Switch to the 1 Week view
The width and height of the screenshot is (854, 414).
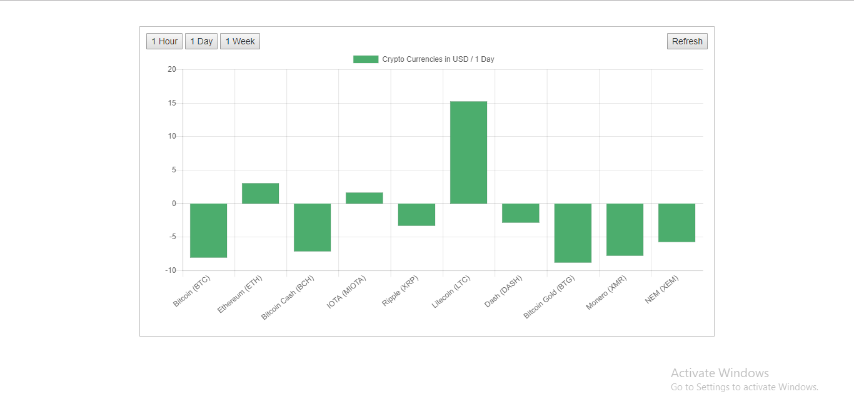pos(239,41)
